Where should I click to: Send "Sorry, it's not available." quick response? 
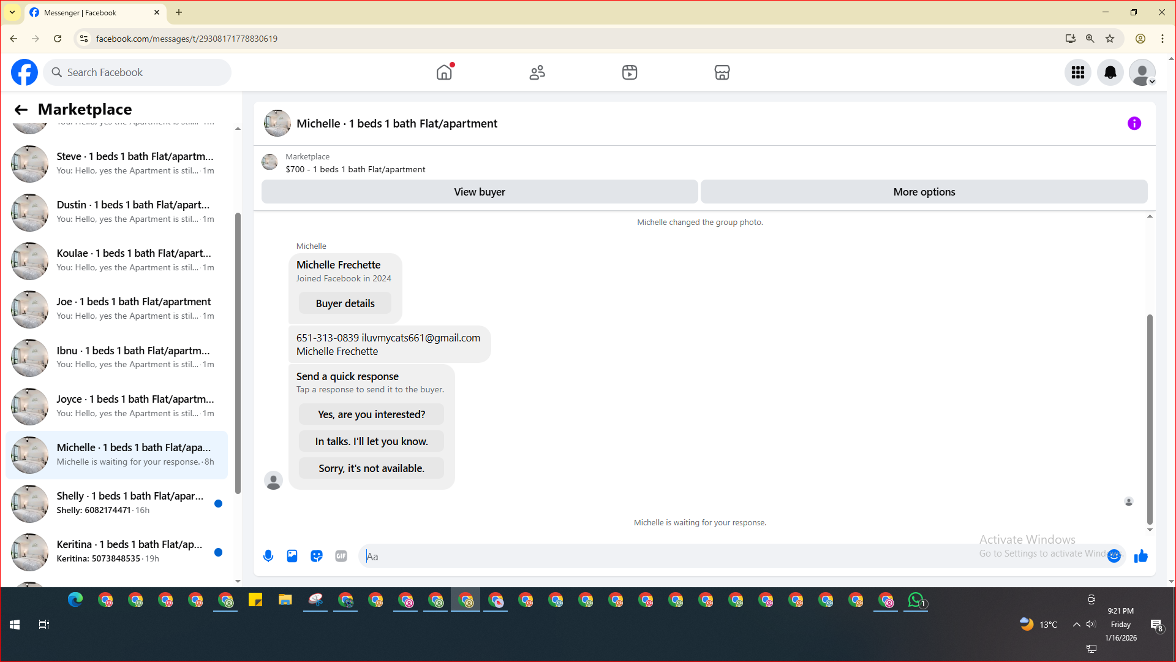click(x=371, y=468)
